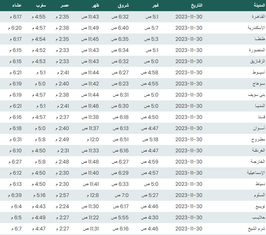Click the الأسكندرية city name
The height and width of the screenshot is (235, 266).
point(256,28)
